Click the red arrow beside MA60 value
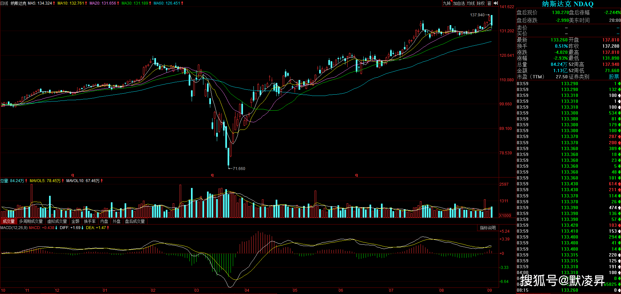 (182, 3)
